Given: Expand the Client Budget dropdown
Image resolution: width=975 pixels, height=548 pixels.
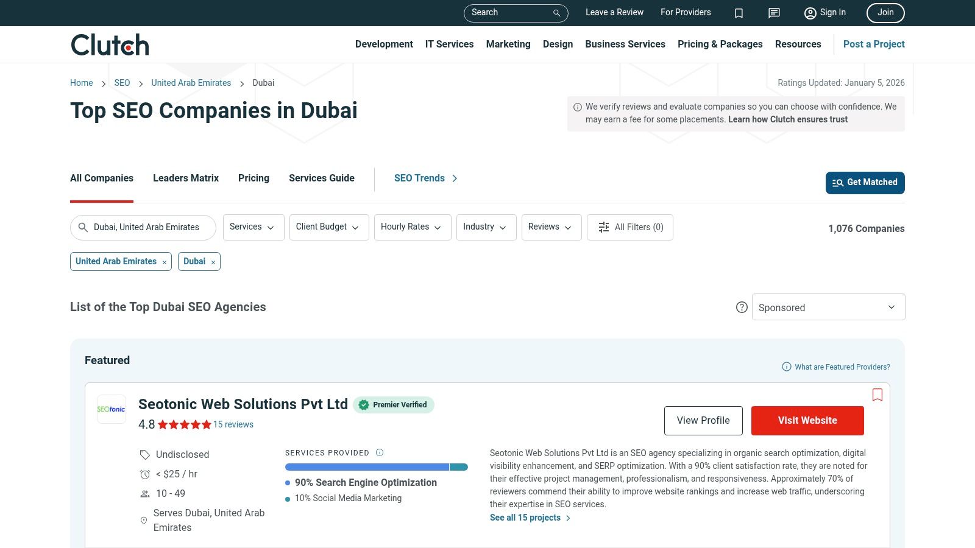Looking at the screenshot, I should [328, 227].
